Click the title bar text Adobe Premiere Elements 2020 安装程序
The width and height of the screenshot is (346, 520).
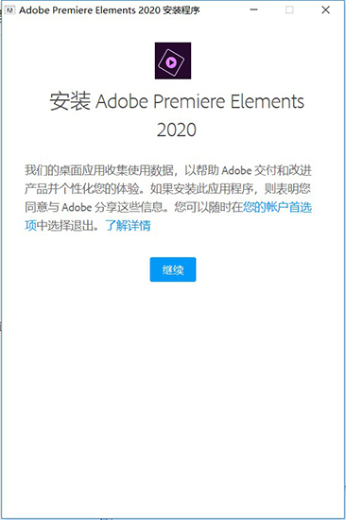[110, 10]
